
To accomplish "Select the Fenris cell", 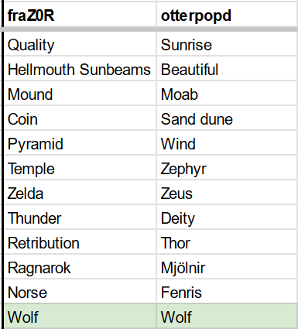I will (x=227, y=291).
